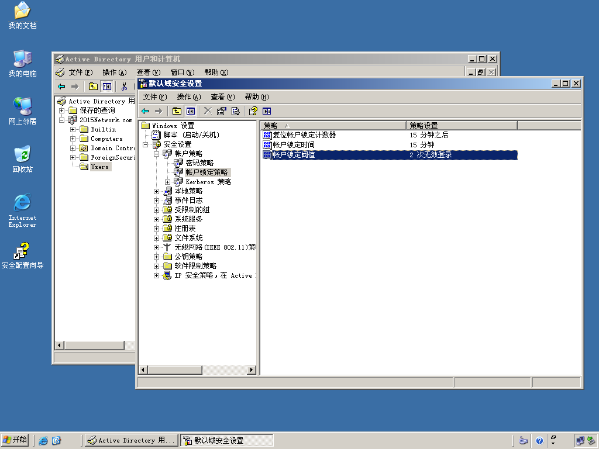The width and height of the screenshot is (599, 449).
Task: Collapse 2015Network.com domain node
Action: (x=61, y=120)
